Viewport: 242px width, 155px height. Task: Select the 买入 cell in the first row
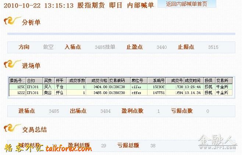48,87
